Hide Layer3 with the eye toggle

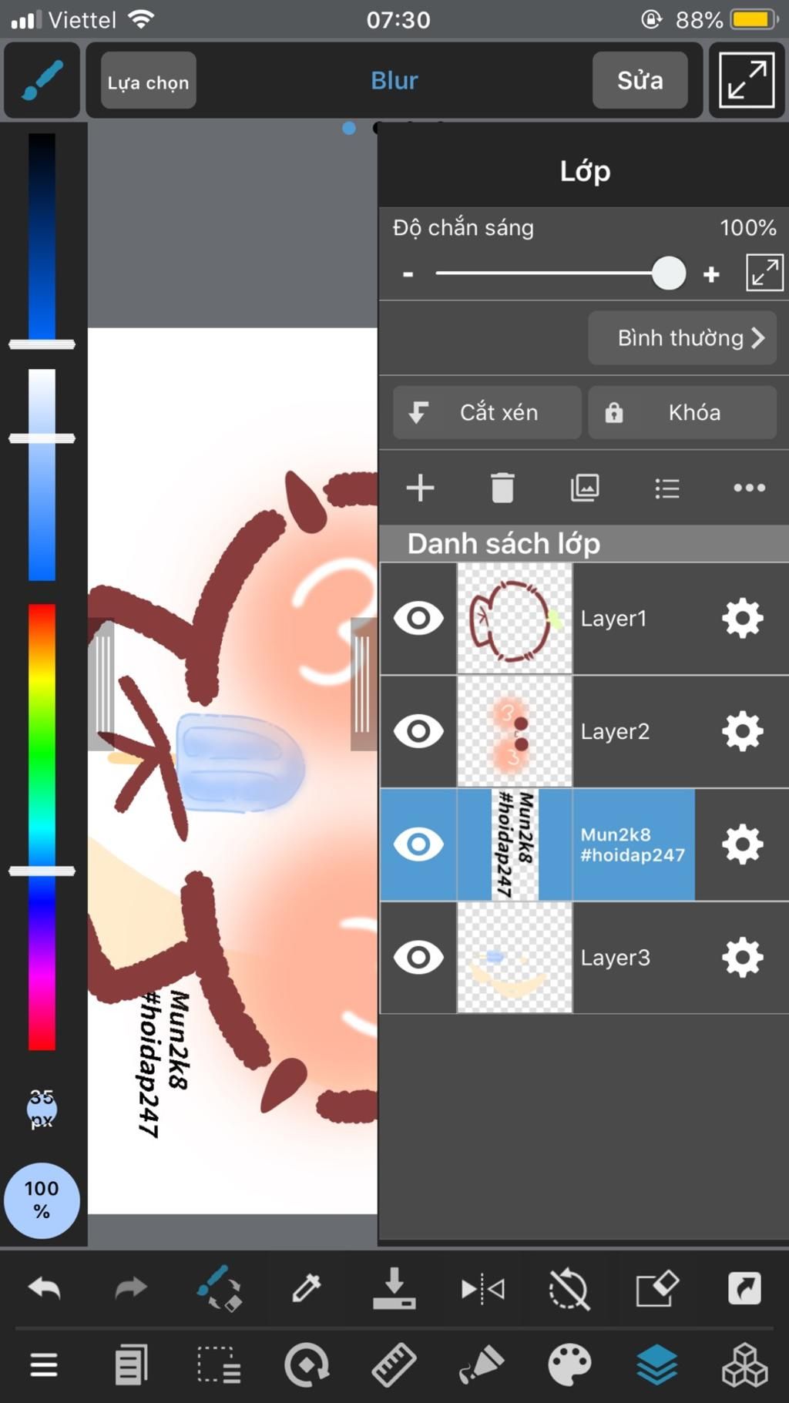[418, 958]
